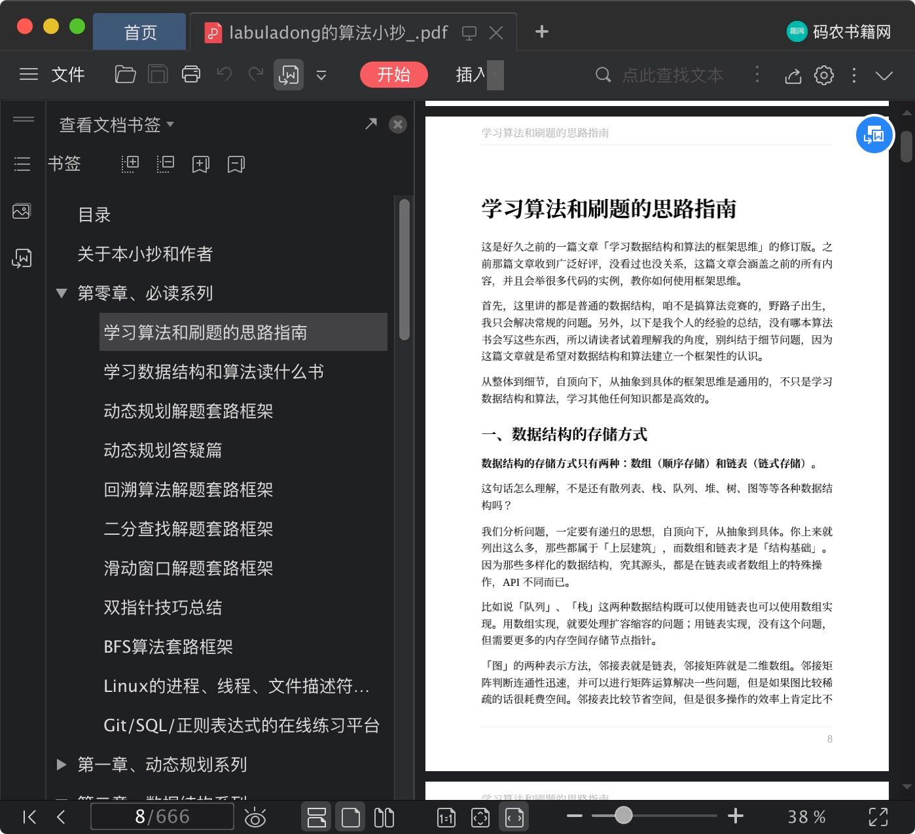This screenshot has height=834, width=915.
Task: Click the delete bookmark icon
Action: tap(236, 164)
